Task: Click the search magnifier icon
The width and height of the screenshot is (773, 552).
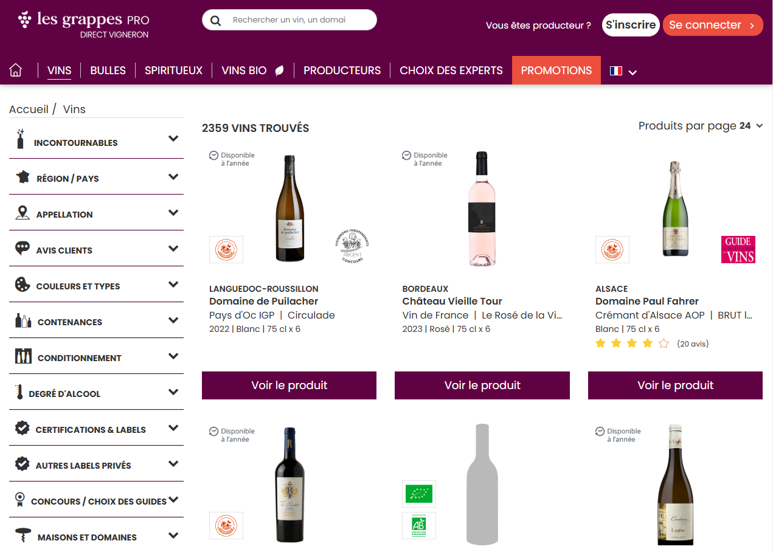Action: [215, 21]
